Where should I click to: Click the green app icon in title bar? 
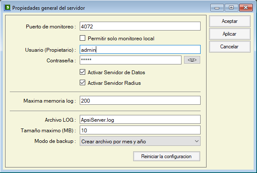click(7, 7)
